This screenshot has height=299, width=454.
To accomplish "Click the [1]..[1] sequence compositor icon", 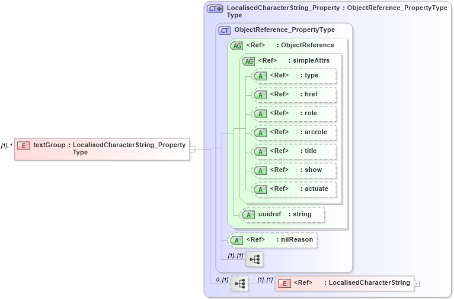I will coord(254,259).
